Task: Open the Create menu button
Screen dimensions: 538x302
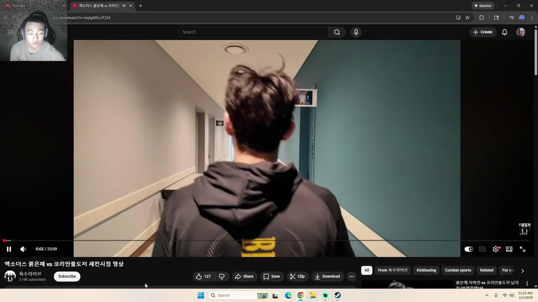Action: [x=483, y=32]
